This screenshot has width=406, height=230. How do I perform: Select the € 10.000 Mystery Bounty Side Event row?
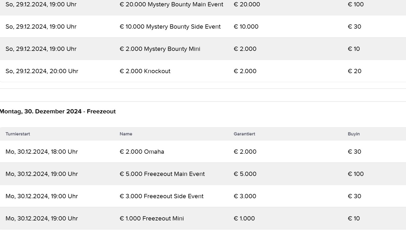point(170,27)
